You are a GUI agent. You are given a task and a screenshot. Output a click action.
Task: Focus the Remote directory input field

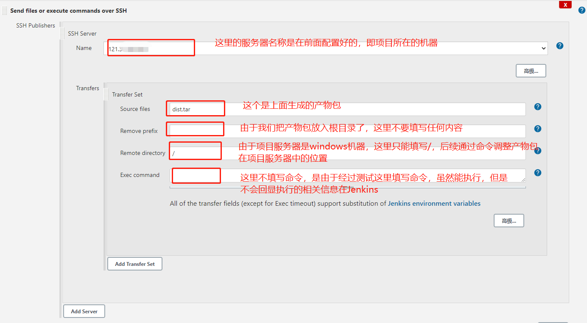tap(348, 153)
